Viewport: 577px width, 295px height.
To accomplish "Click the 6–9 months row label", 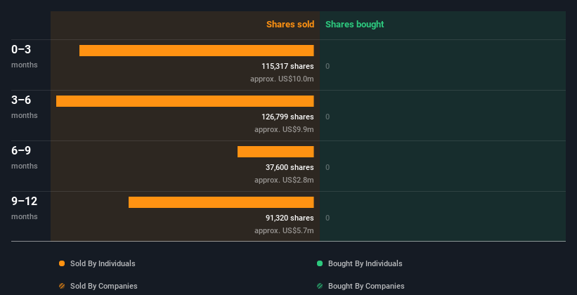I will [25, 157].
